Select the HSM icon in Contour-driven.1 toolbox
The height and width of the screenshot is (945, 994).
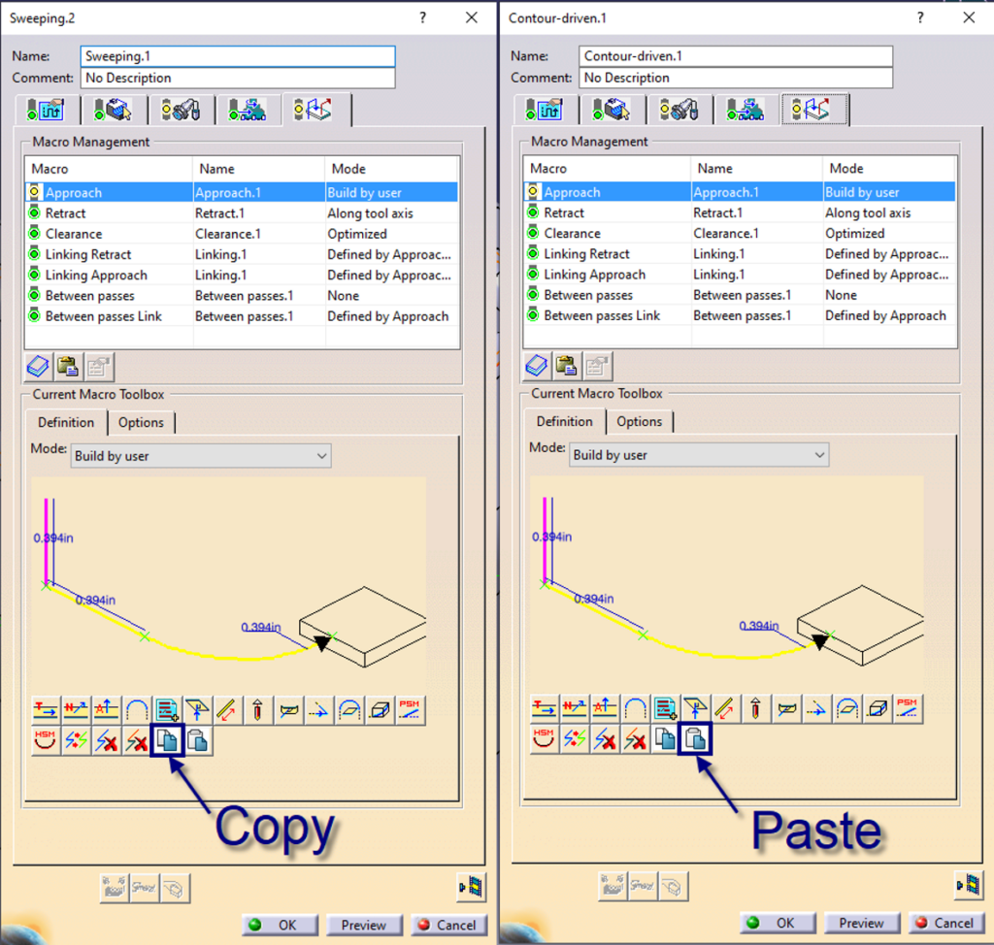546,739
